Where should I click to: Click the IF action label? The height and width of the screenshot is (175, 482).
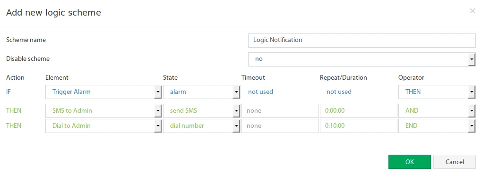(9, 92)
